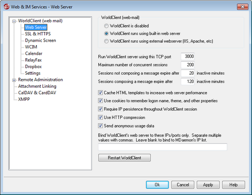Focus the bind IPs/ports text field
The width and height of the screenshot is (252, 195).
click(162, 147)
